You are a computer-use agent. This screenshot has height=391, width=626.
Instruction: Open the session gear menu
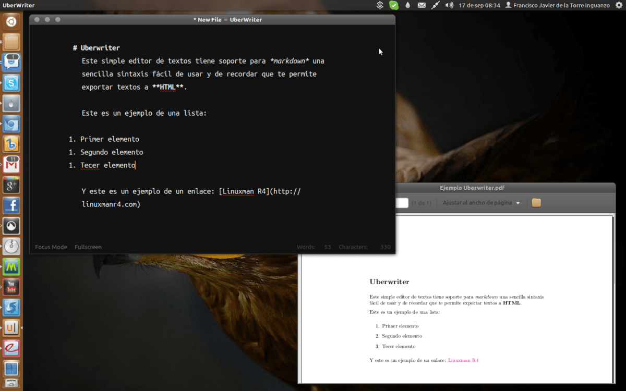pos(619,5)
